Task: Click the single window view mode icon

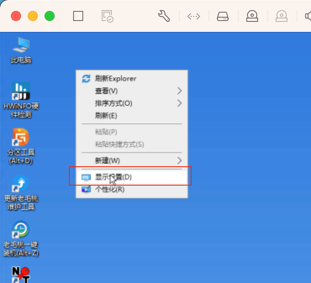Action: click(78, 16)
